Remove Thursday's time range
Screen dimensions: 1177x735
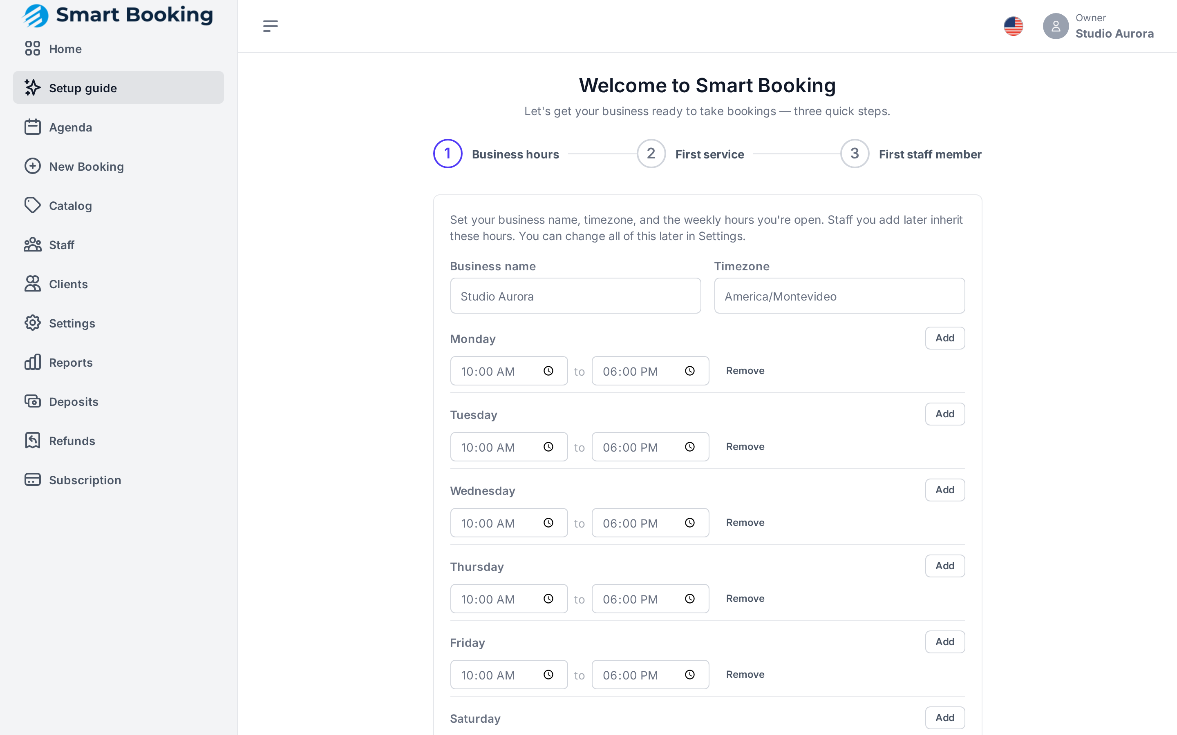(745, 598)
